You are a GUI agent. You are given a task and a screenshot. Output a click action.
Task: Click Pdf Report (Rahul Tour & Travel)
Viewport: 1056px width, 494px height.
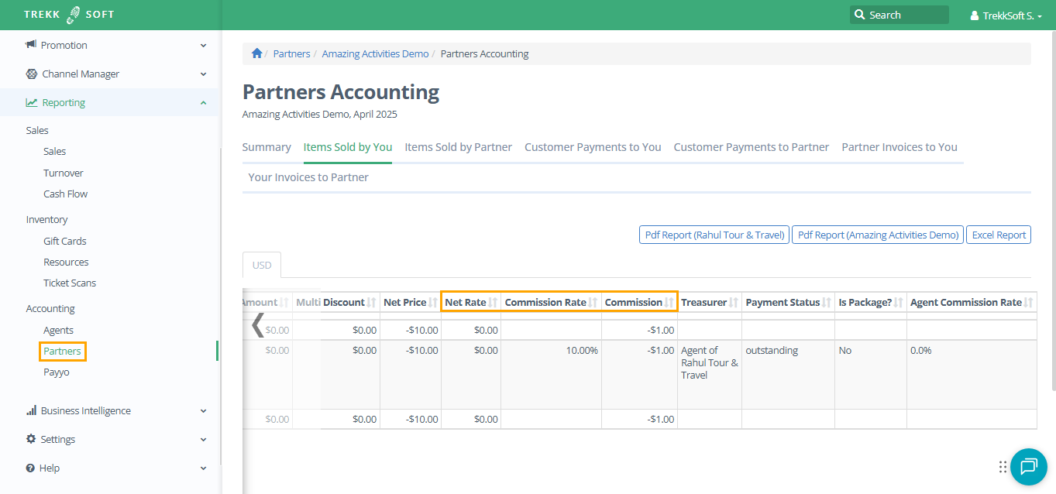(x=713, y=235)
